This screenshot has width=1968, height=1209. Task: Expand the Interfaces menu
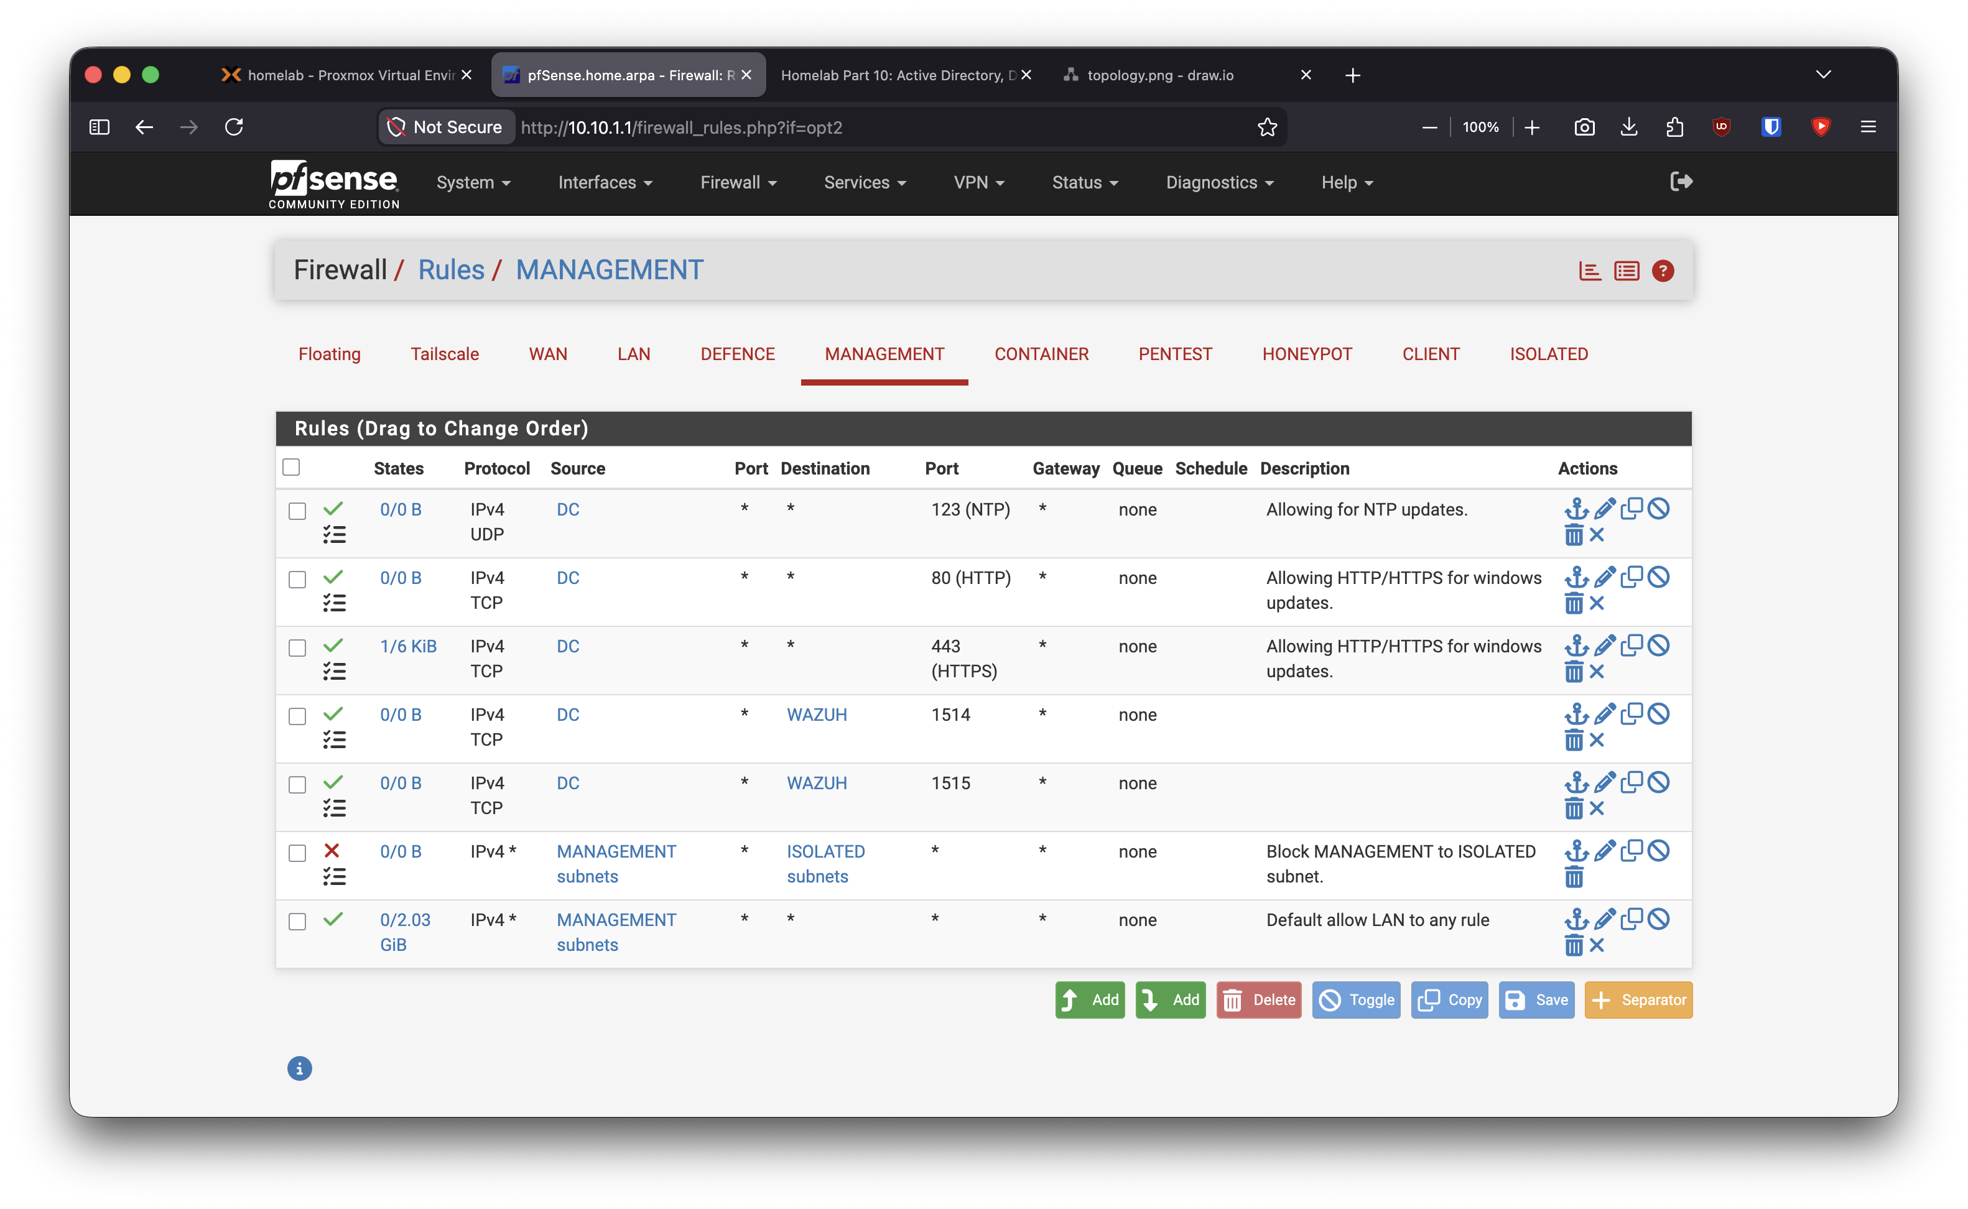[x=605, y=182]
